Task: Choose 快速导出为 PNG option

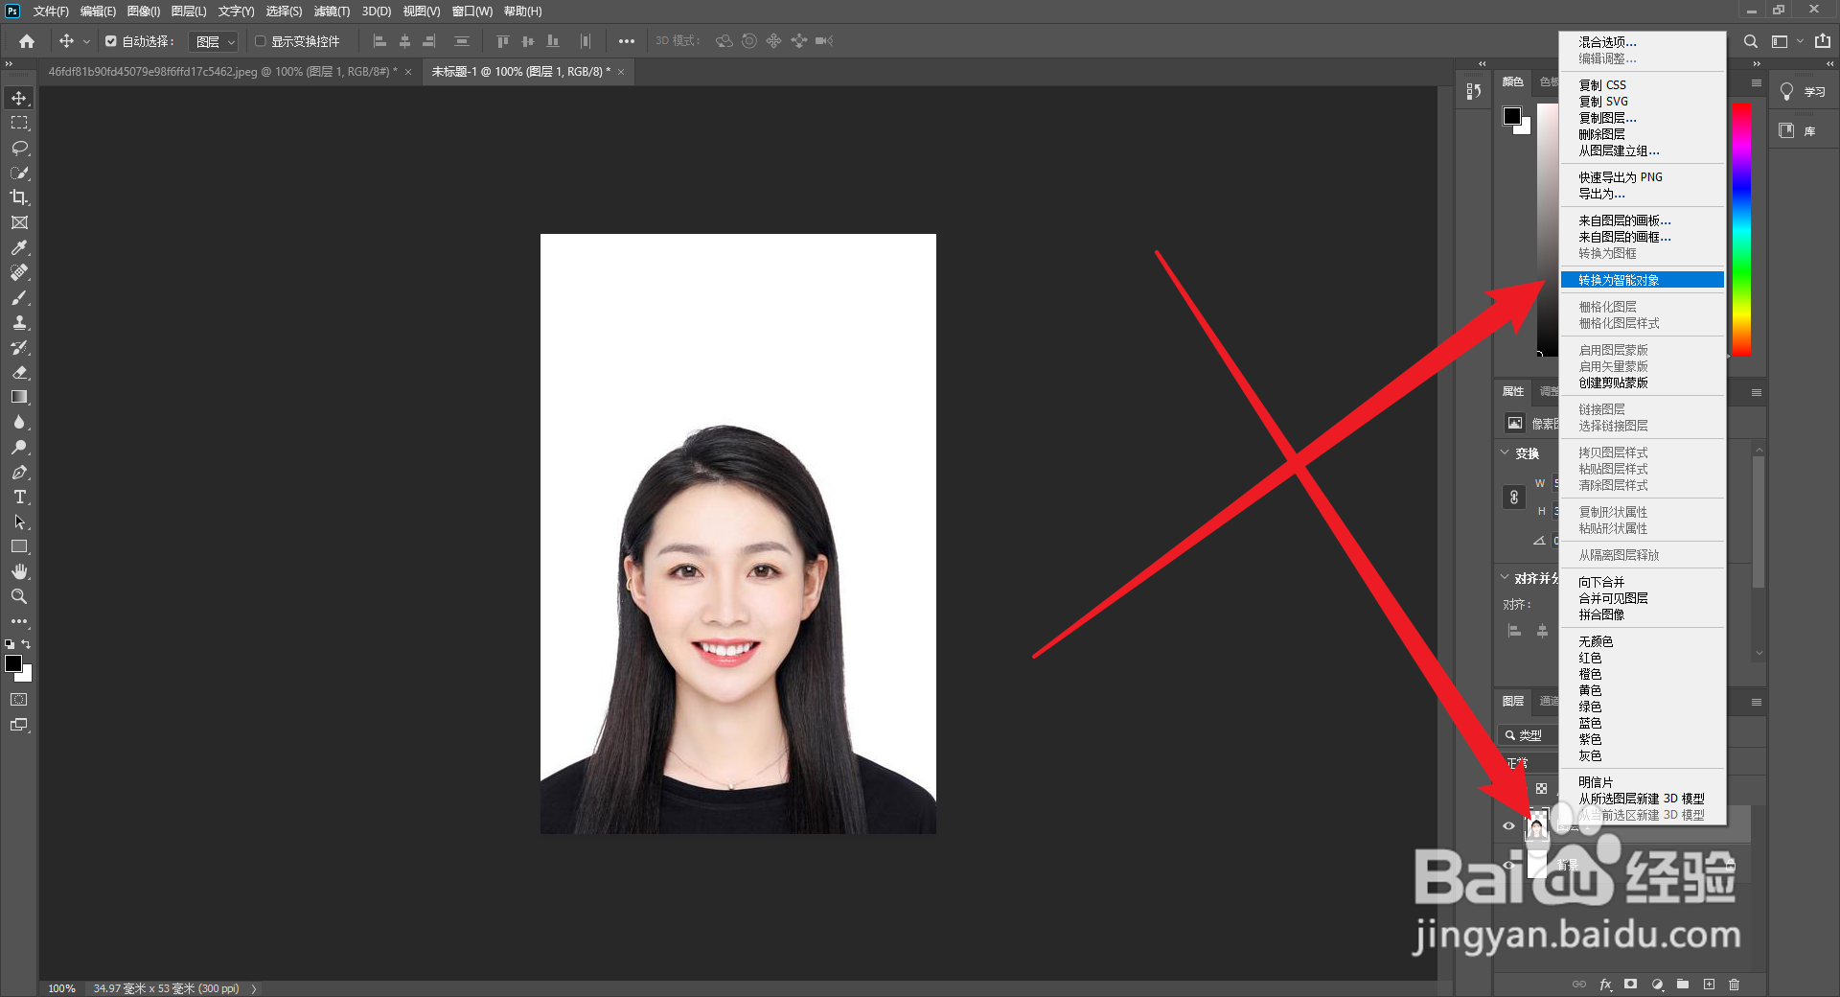Action: click(x=1620, y=176)
